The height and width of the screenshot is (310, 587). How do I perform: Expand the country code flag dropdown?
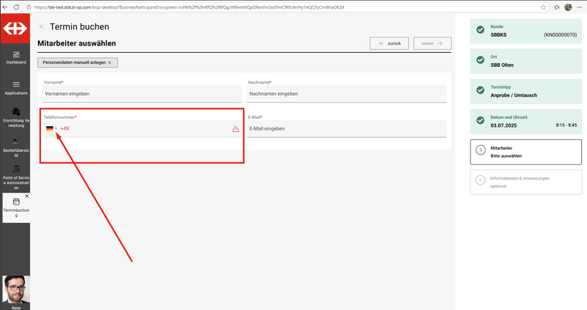pos(51,129)
